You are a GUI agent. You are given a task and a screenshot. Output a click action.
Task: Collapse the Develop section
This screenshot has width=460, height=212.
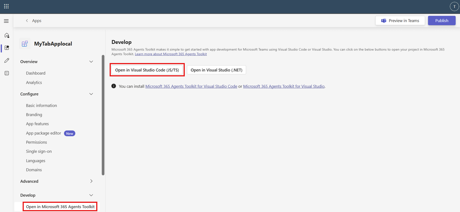click(91, 195)
